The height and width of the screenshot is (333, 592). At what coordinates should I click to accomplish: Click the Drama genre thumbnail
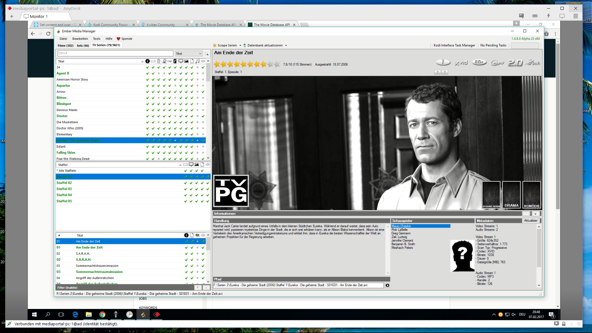(511, 195)
